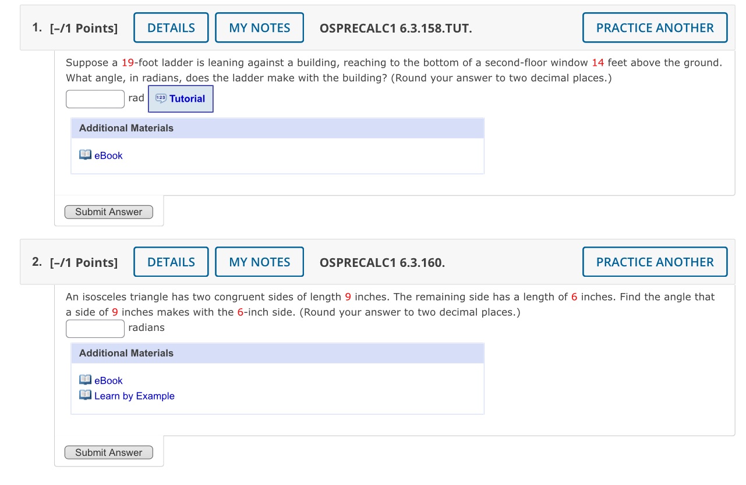
Task: Launch the Tutorial for question 1
Action: 181,99
